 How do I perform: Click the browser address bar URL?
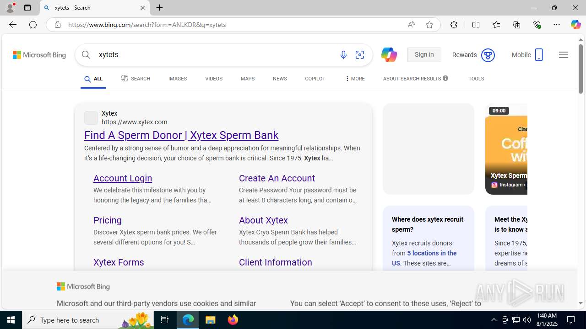coord(146,25)
